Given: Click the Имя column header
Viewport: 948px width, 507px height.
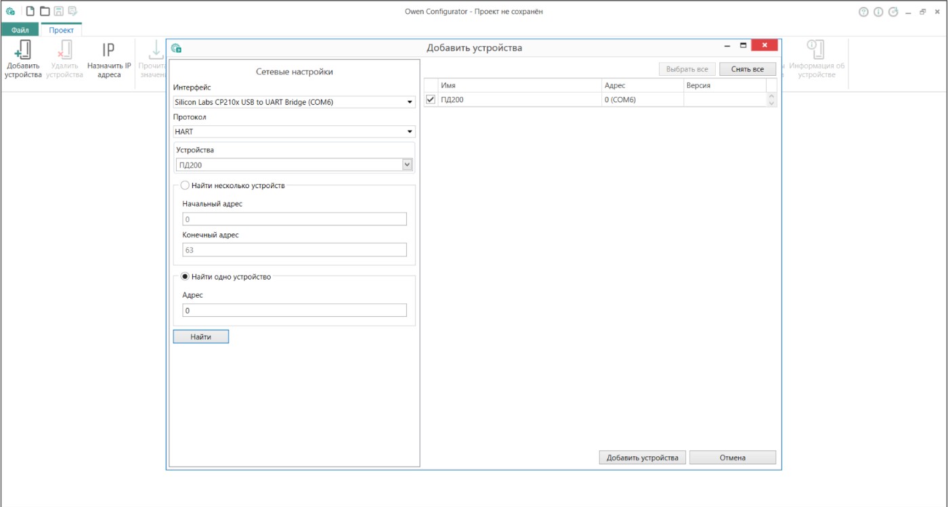Looking at the screenshot, I should point(520,85).
